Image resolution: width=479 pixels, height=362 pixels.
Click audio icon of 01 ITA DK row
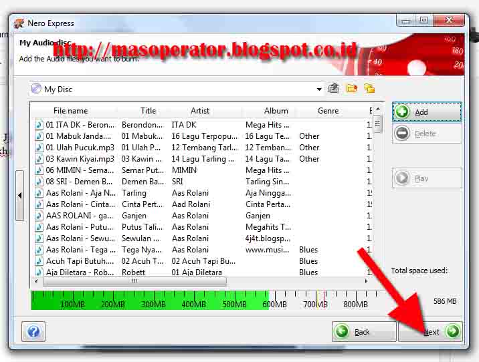click(x=39, y=125)
